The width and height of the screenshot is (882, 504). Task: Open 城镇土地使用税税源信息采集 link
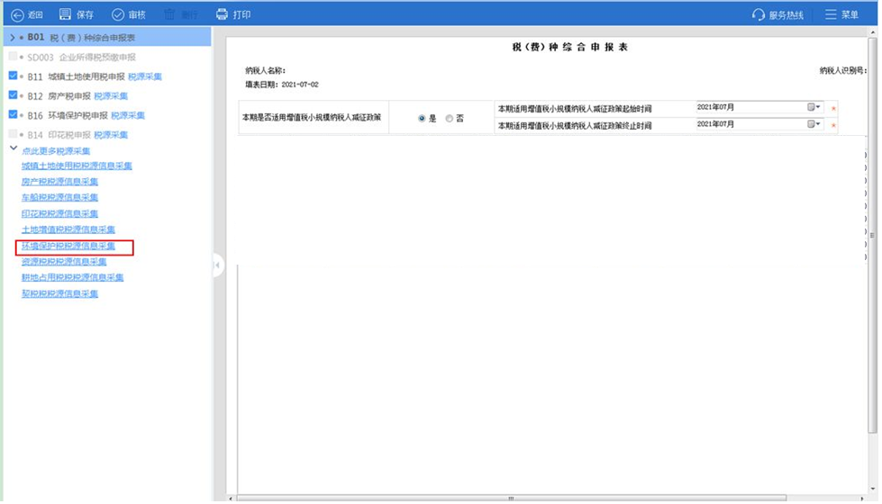[x=77, y=166]
